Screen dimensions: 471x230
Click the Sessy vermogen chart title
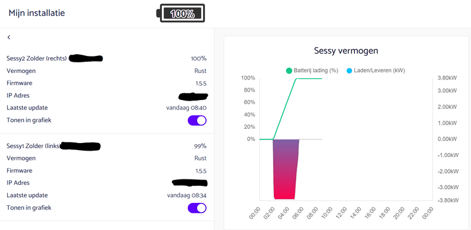coord(346,51)
